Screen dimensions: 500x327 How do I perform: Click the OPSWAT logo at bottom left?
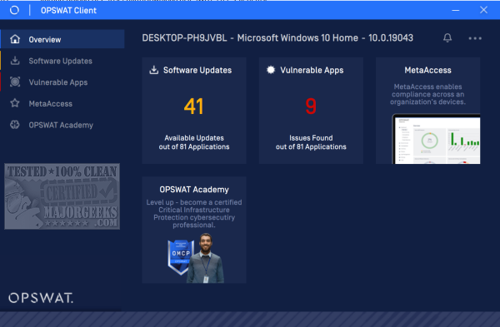(x=41, y=298)
